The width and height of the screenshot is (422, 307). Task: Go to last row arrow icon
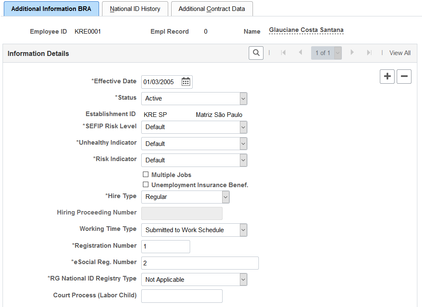click(x=369, y=53)
